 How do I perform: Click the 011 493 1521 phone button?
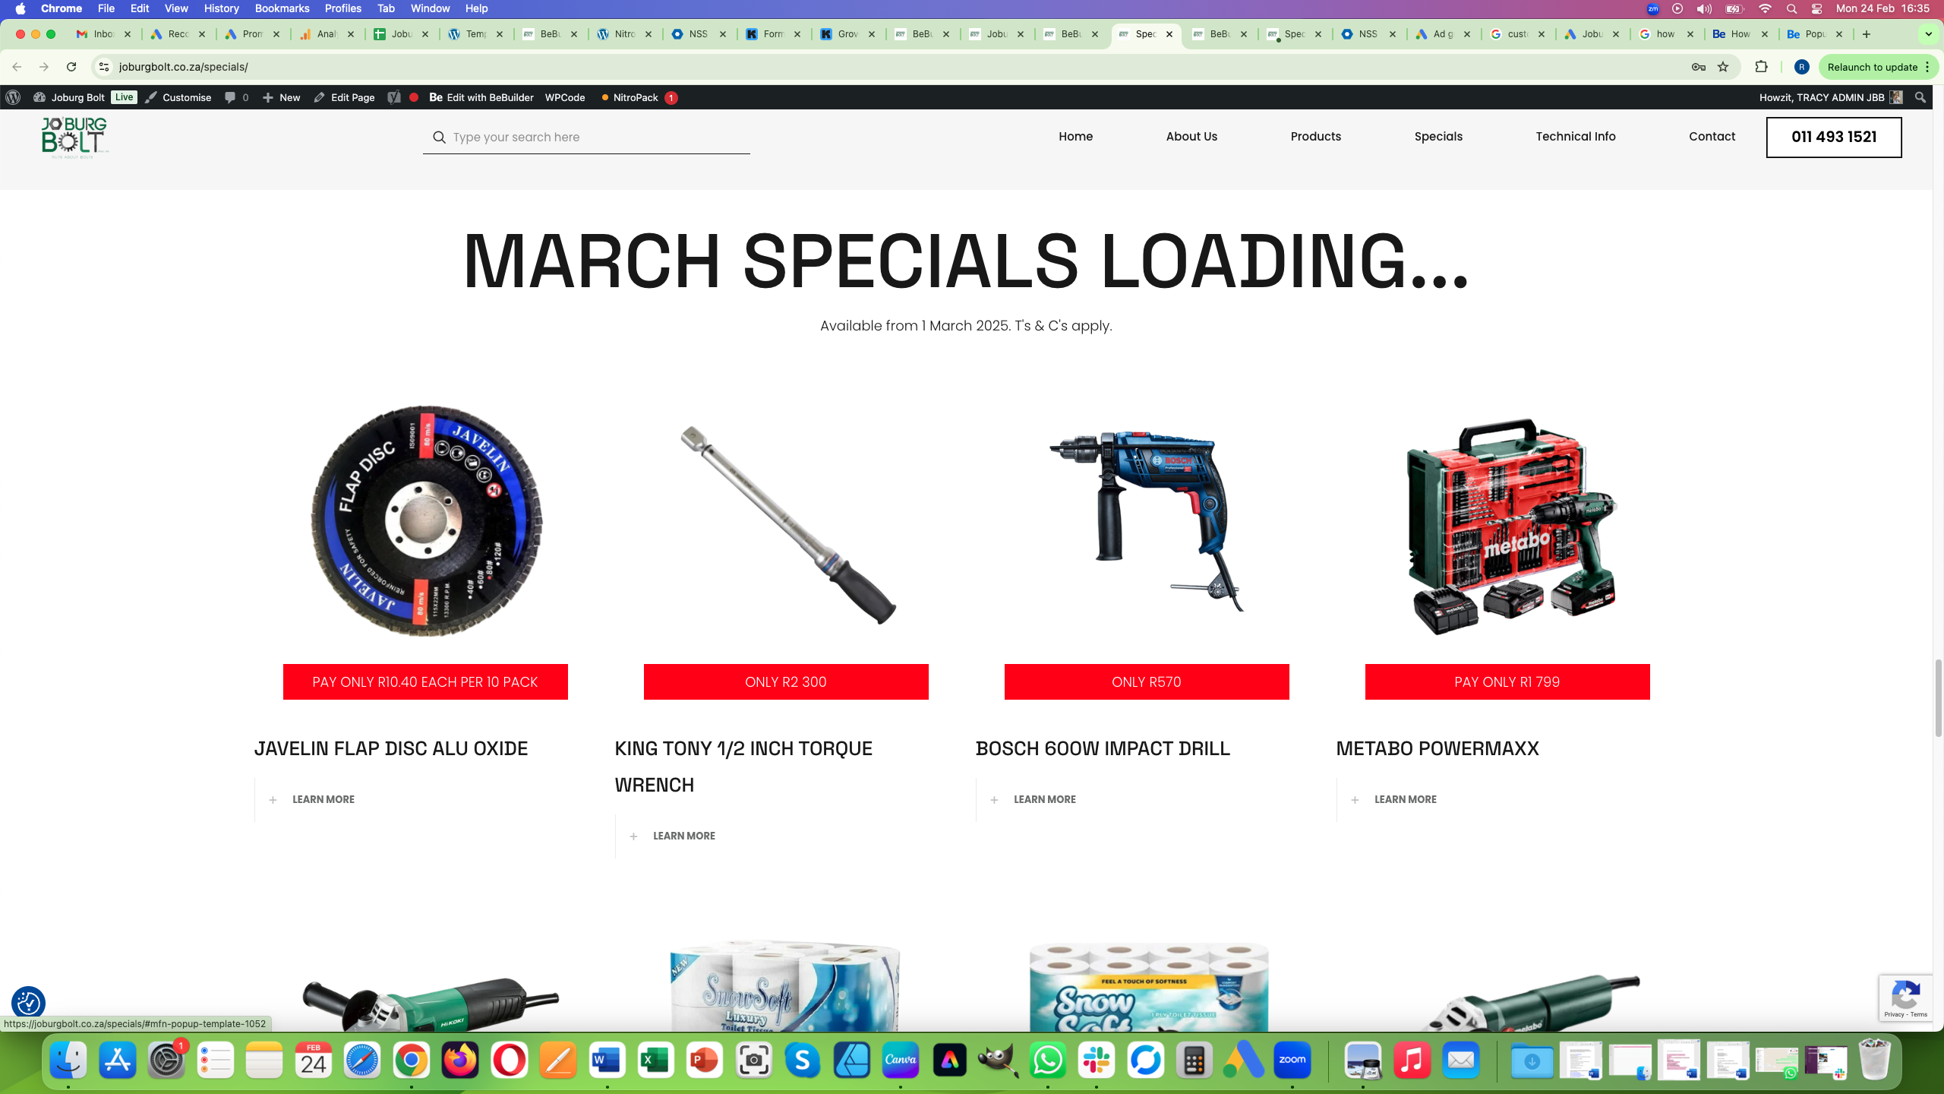tap(1833, 137)
